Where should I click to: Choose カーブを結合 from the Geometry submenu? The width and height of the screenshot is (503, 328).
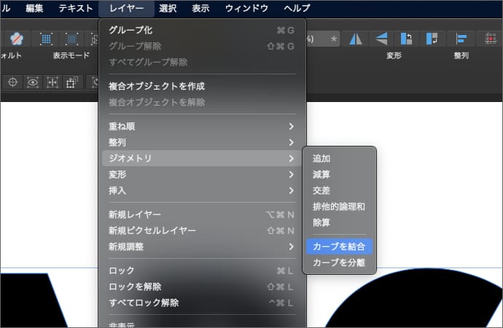coord(339,246)
